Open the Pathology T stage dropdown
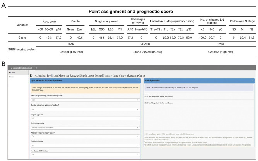This screenshot has height=161, width=258. [85, 136]
